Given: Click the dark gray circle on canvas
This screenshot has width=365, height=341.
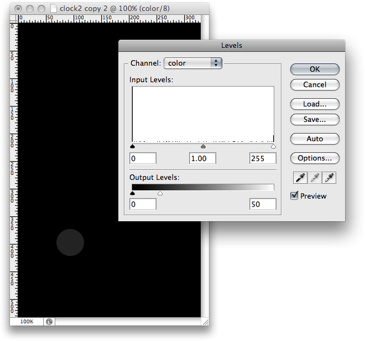Looking at the screenshot, I should [70, 243].
